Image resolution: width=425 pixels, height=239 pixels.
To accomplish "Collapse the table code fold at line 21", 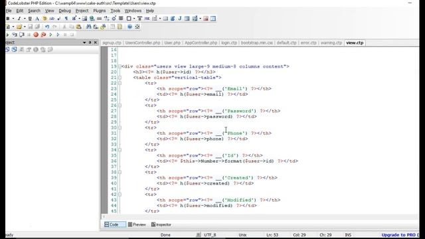I will point(120,78).
